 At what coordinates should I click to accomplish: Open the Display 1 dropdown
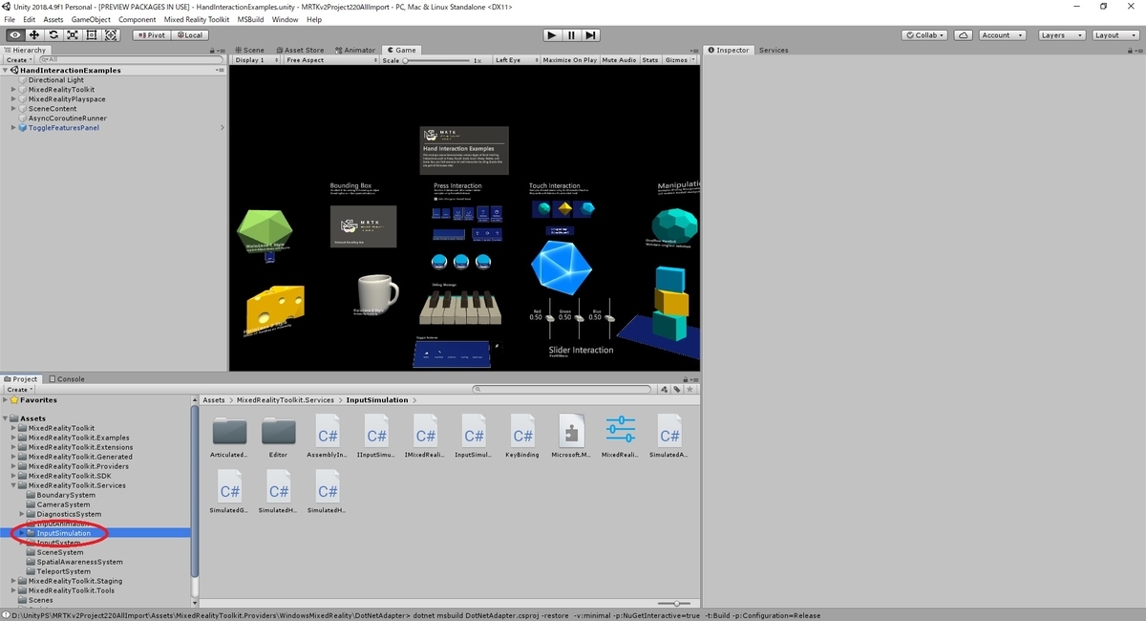coord(257,60)
